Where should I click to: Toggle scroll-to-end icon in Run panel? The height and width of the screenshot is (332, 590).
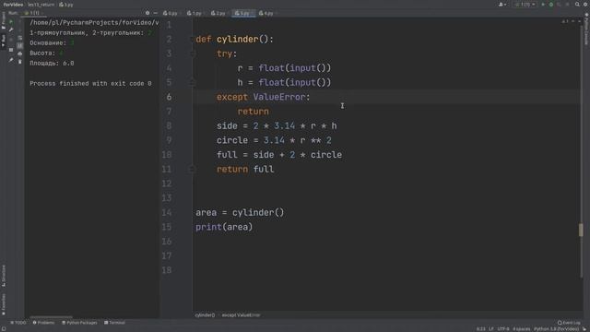[x=20, y=45]
